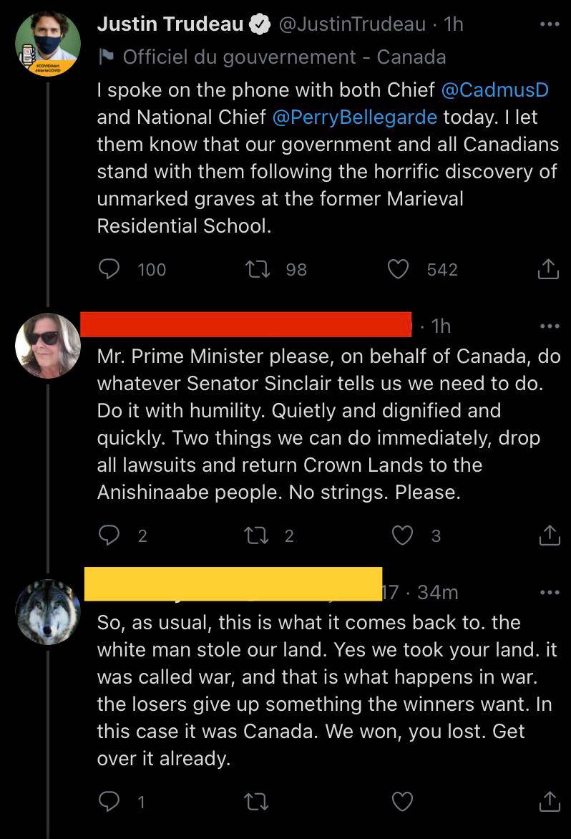Share Justin Trudeau's tweet
Screen dimensions: 571x839
pyautogui.click(x=547, y=268)
